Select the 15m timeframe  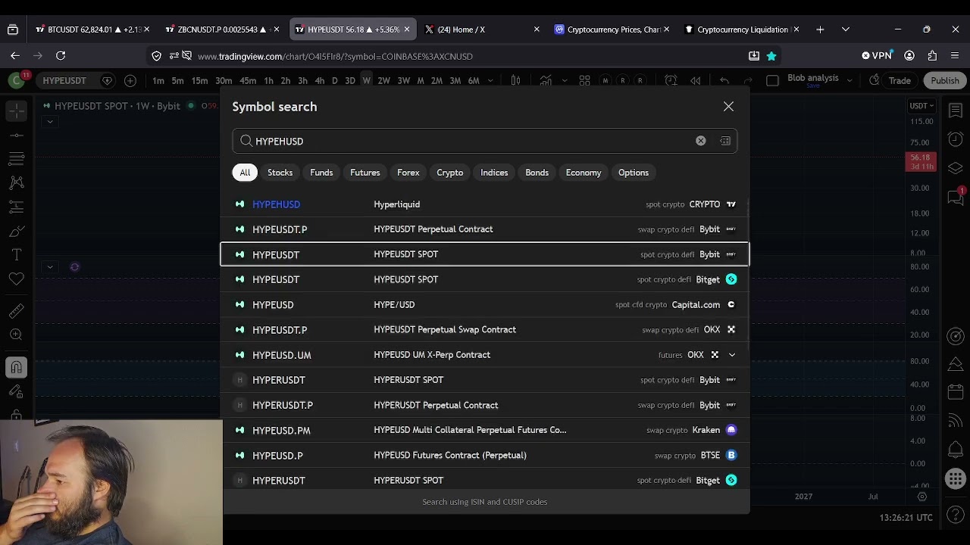(x=199, y=80)
